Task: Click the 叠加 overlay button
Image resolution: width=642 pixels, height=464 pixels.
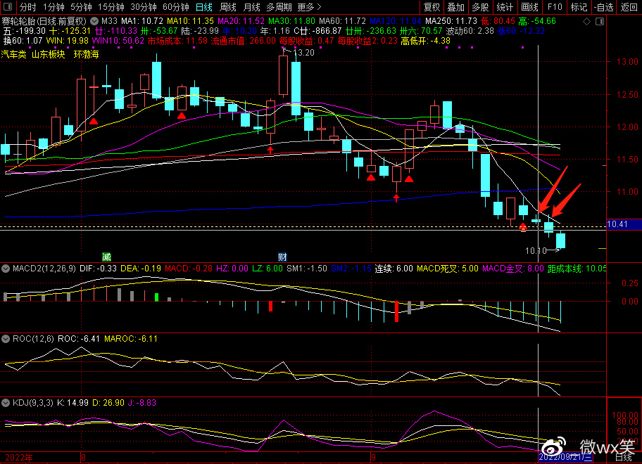Action: coord(455,7)
